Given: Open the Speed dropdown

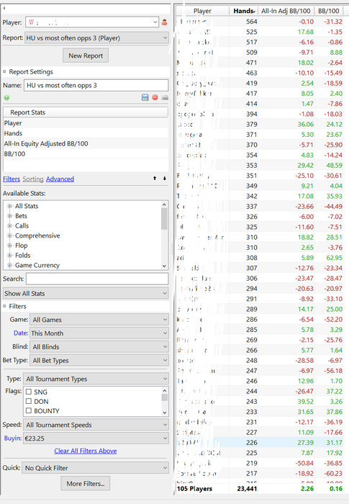Looking at the screenshot, I should [x=96, y=425].
